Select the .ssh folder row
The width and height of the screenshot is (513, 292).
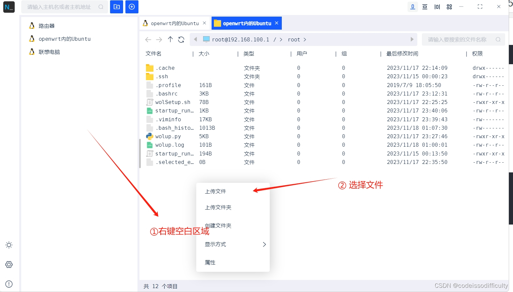click(x=325, y=76)
